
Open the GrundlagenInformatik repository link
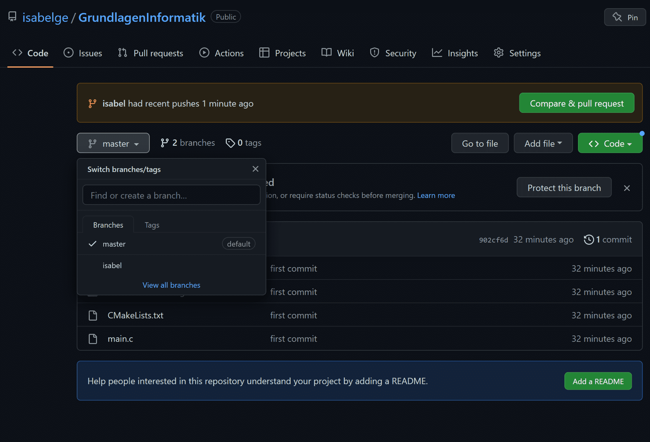(x=142, y=17)
